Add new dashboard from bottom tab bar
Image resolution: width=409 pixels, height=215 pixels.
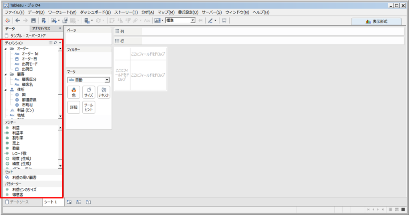pyautogui.click(x=79, y=202)
